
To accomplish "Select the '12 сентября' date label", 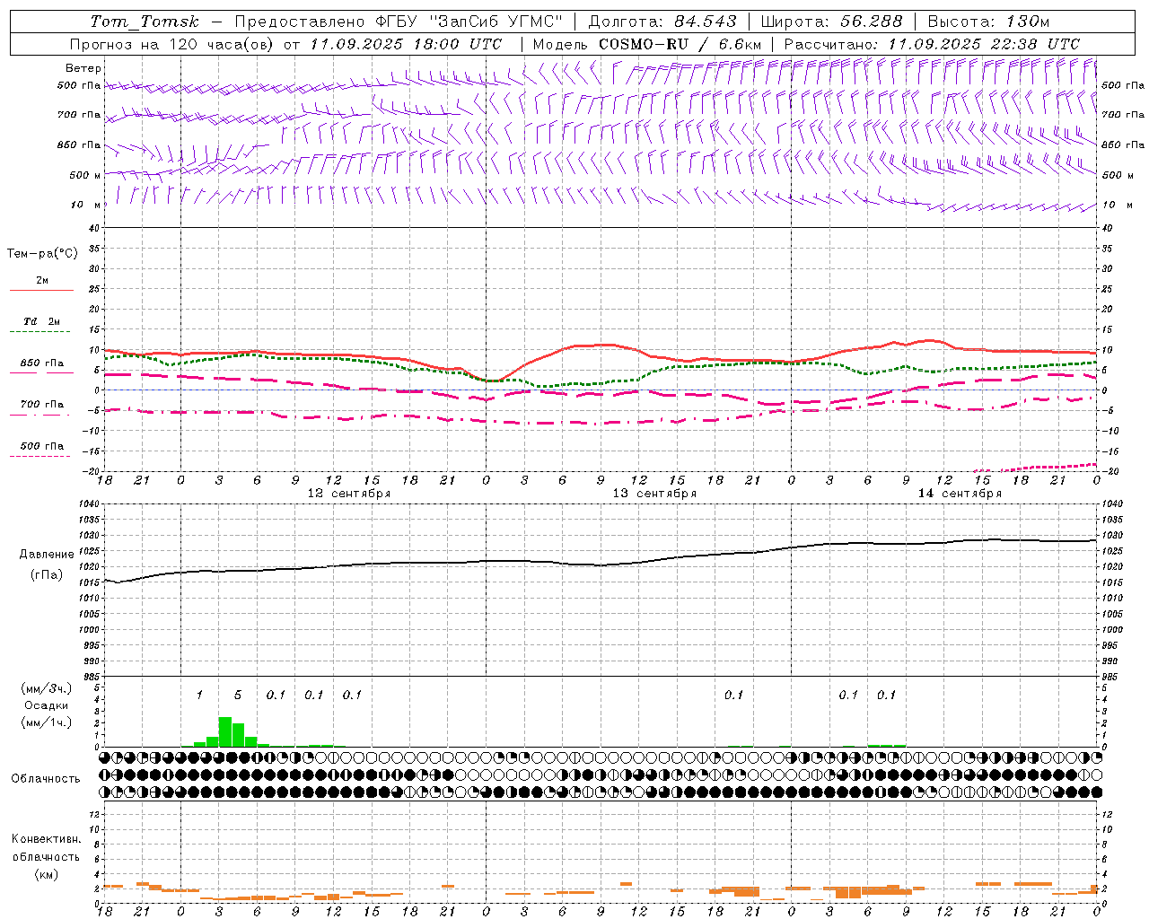I will [x=348, y=494].
